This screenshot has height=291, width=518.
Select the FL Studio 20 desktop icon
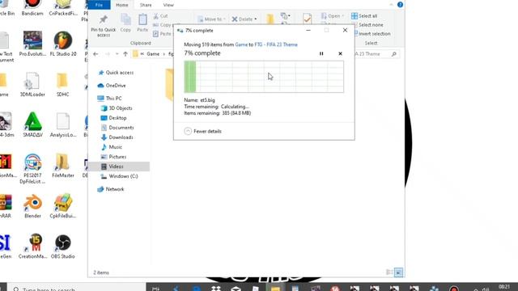63,44
